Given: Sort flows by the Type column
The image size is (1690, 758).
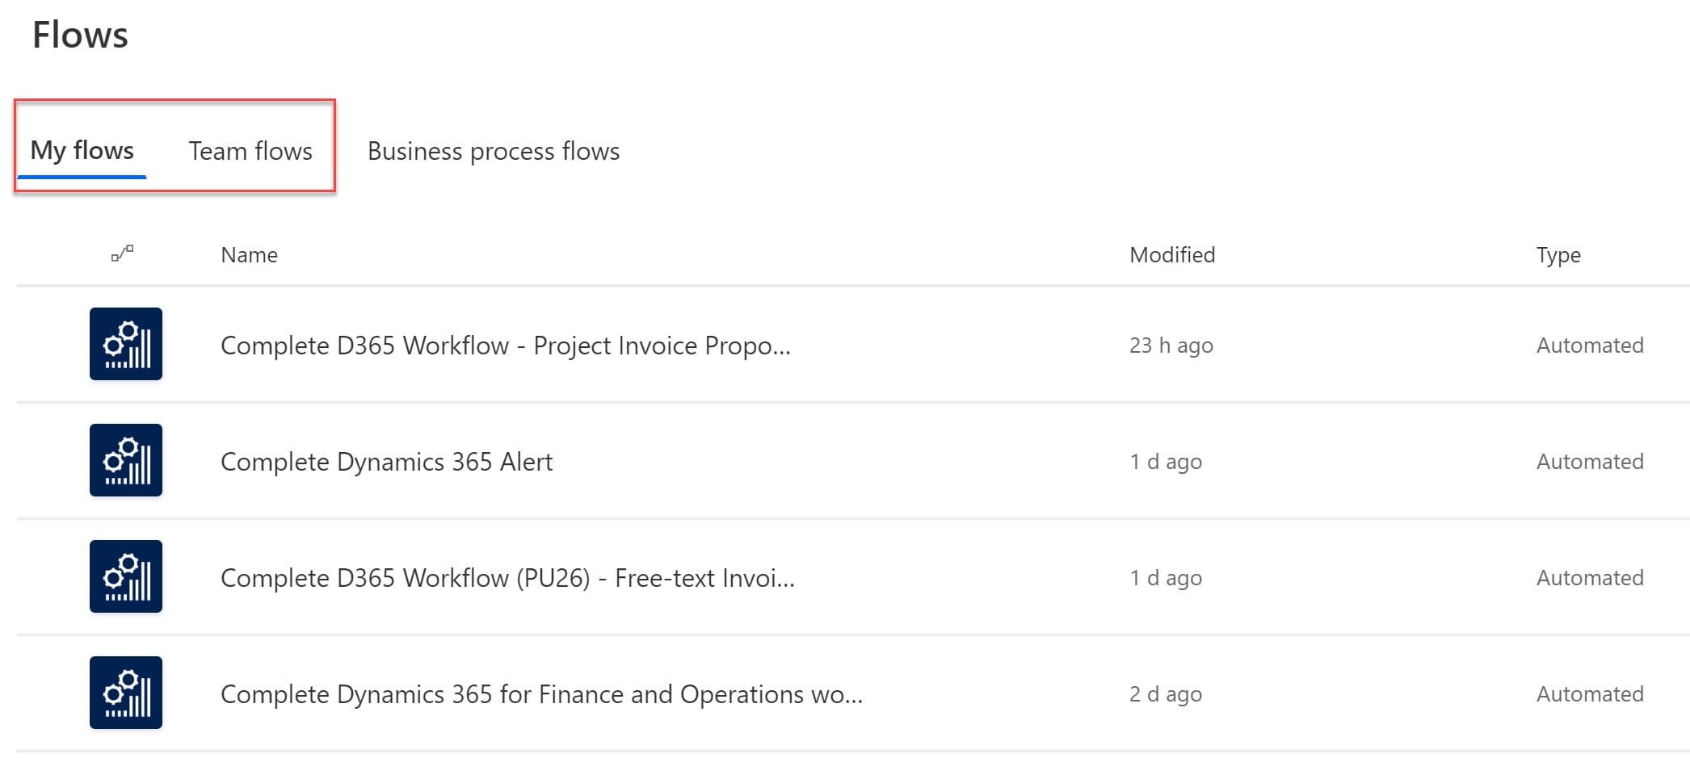Looking at the screenshot, I should [x=1558, y=255].
